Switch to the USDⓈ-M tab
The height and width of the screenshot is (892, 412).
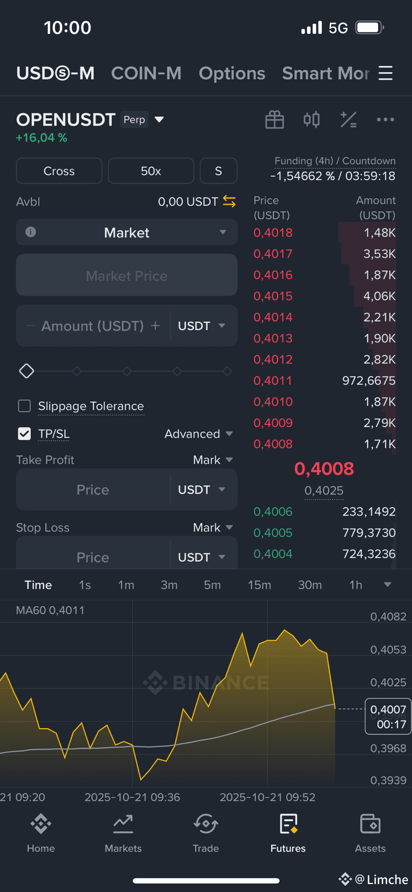coord(55,73)
